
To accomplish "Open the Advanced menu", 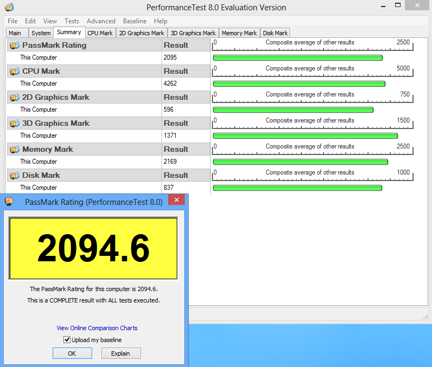I will pos(101,21).
